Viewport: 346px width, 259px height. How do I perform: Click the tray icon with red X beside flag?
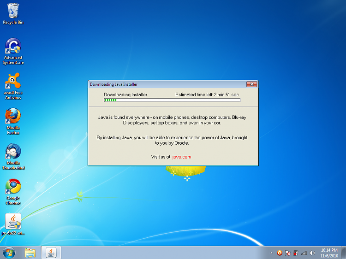[296, 253]
